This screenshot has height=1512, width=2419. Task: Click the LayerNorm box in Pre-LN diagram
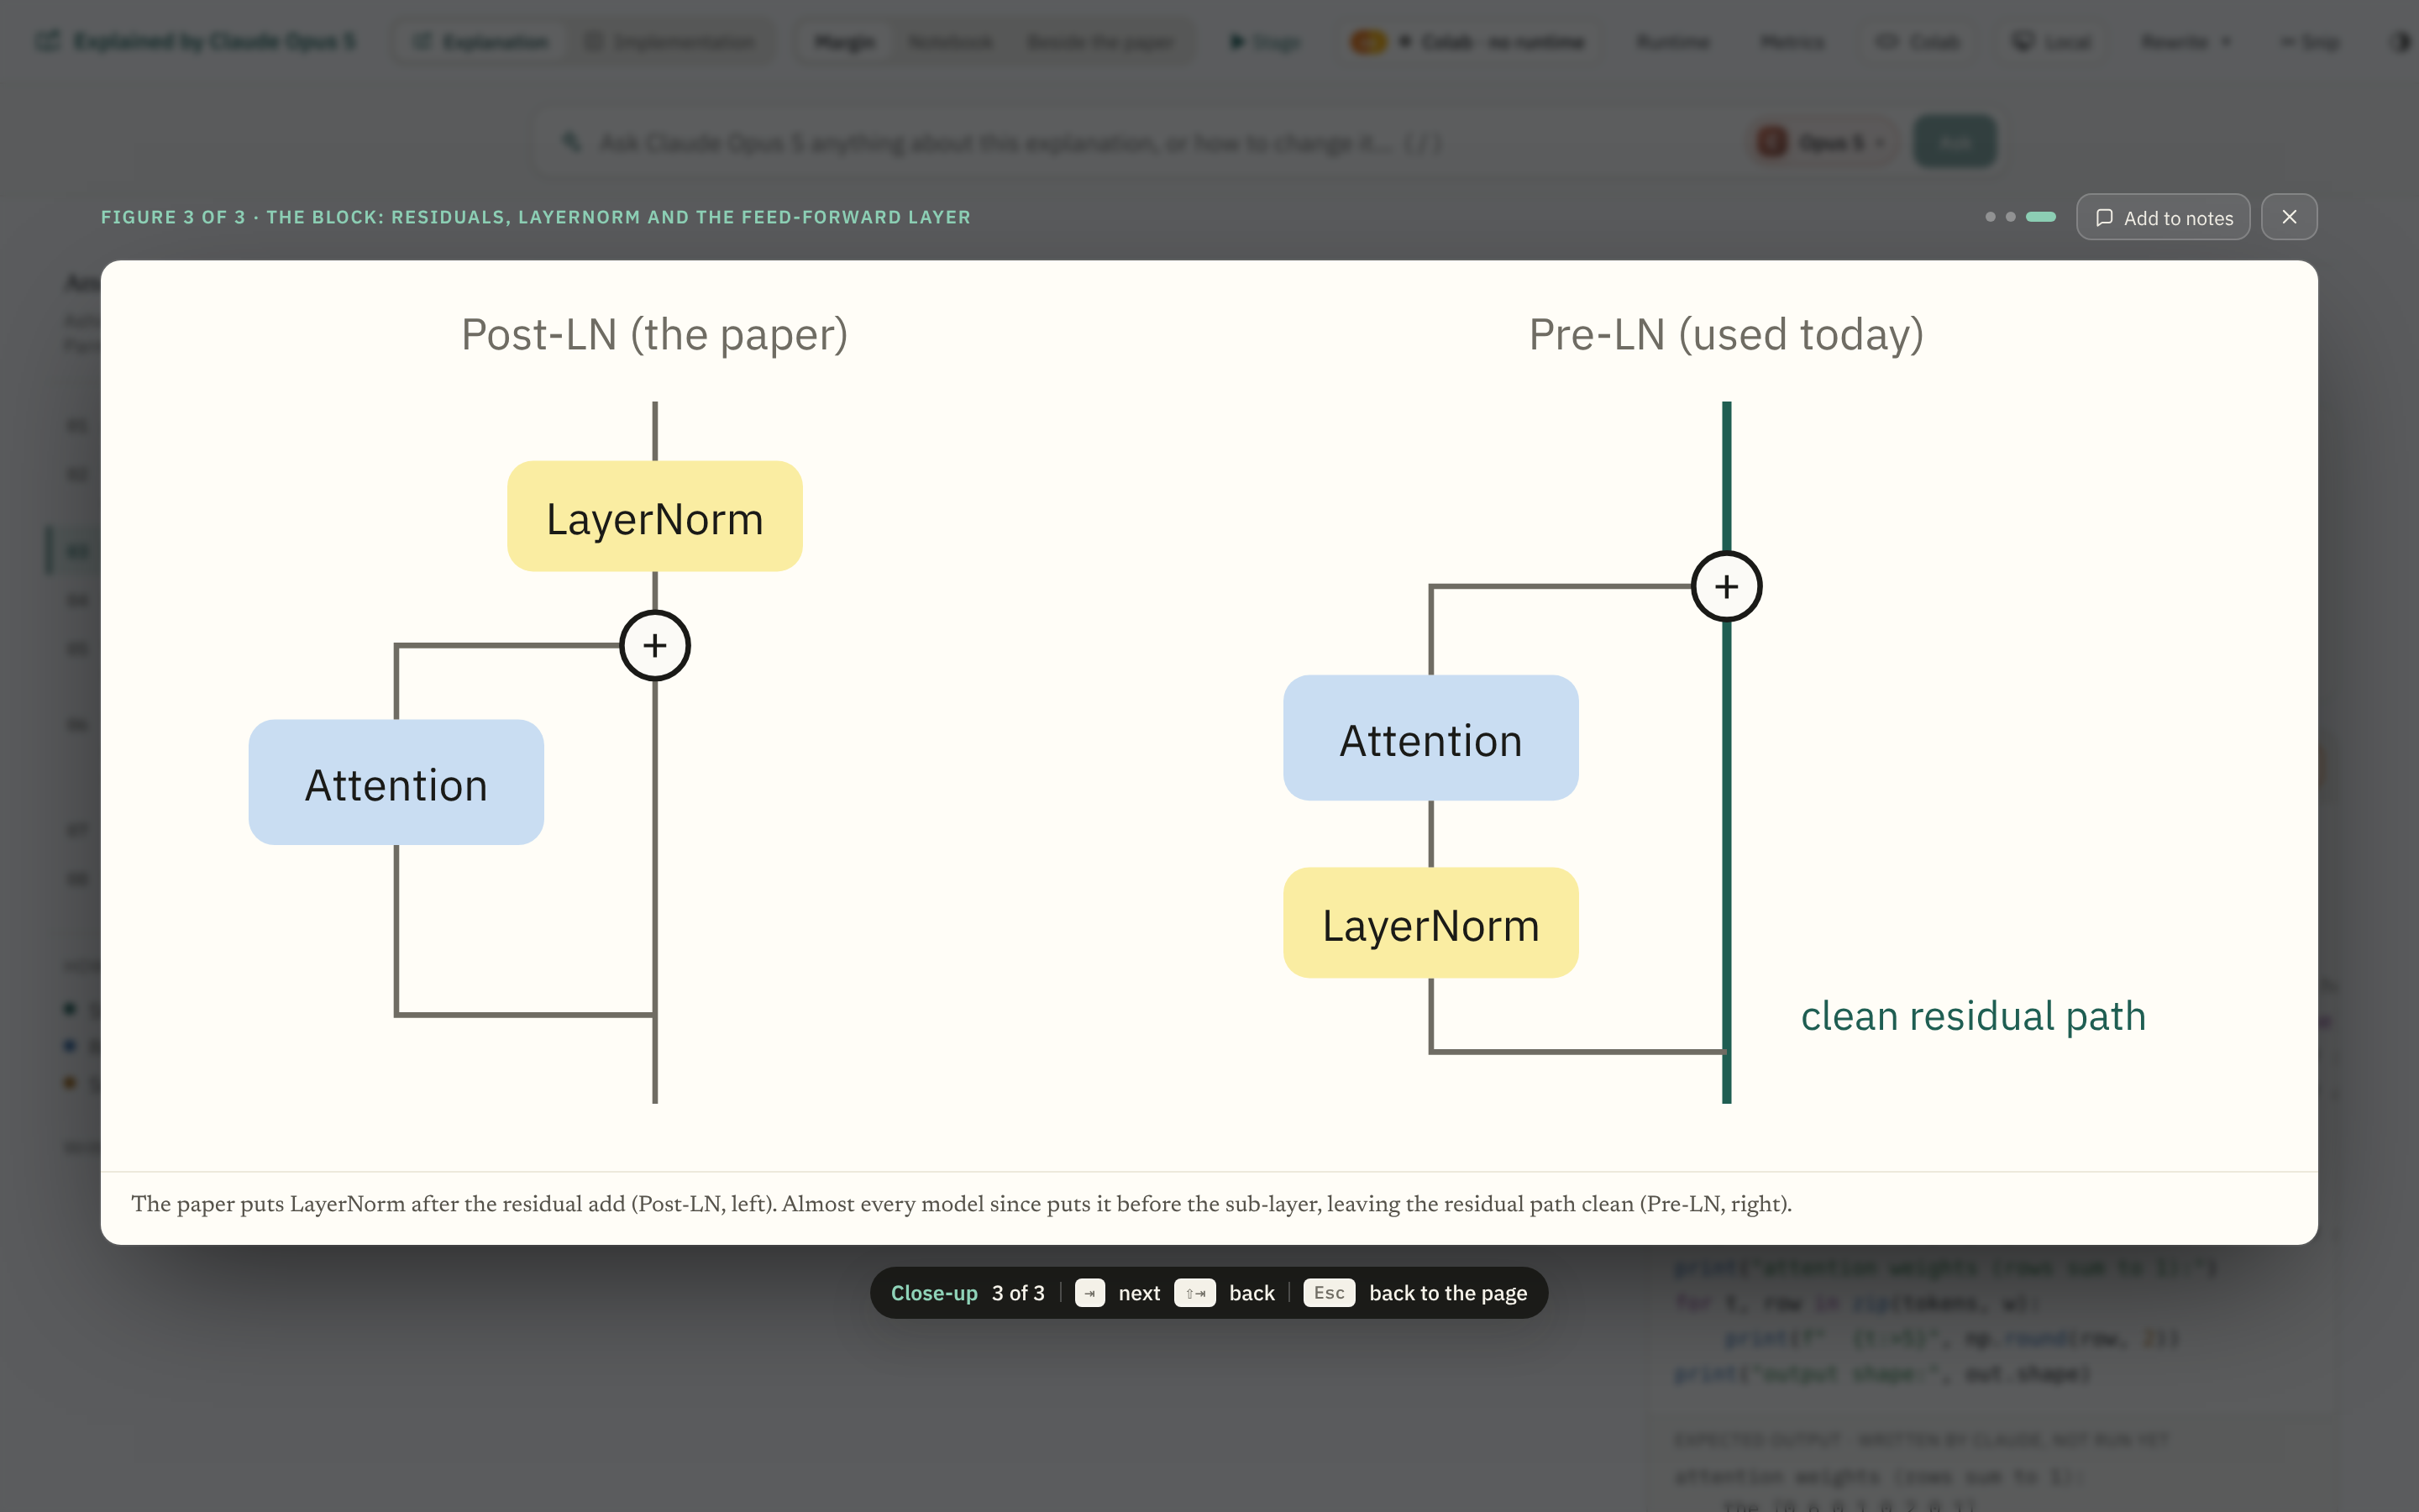(1430, 922)
